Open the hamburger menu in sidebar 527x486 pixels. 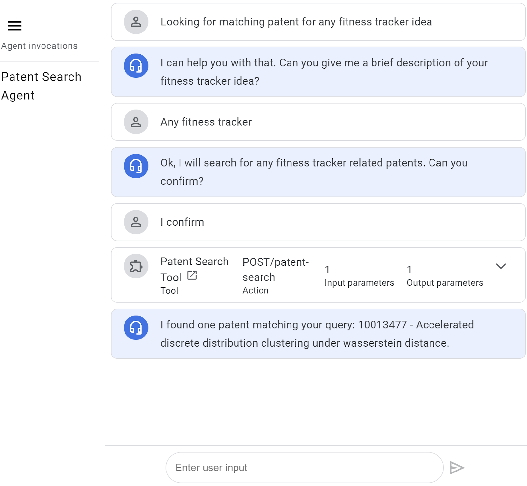(x=14, y=26)
